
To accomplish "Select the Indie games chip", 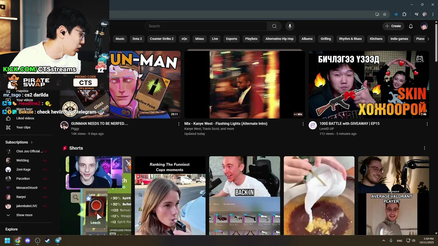I will pyautogui.click(x=399, y=39).
